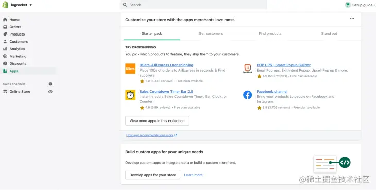The width and height of the screenshot is (376, 190).
Task: Click Build custom apps for your unique needs
Action: [x=164, y=152]
